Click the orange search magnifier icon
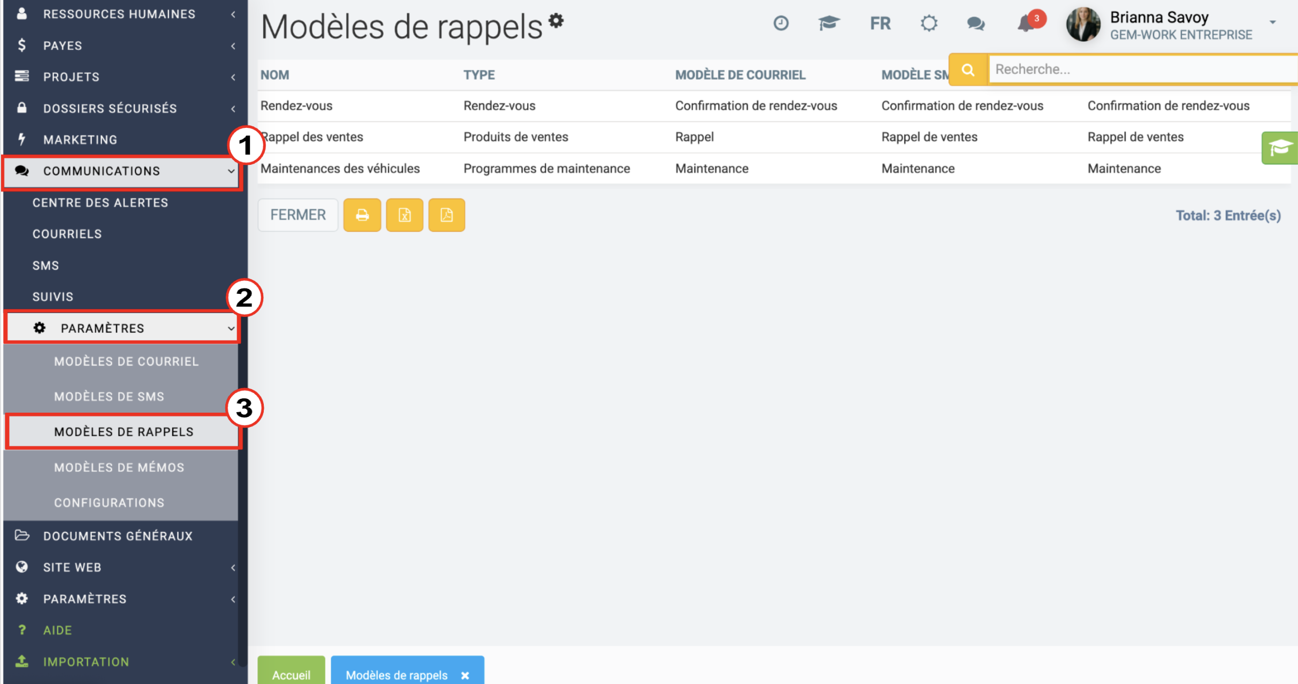The width and height of the screenshot is (1298, 684). (x=968, y=70)
